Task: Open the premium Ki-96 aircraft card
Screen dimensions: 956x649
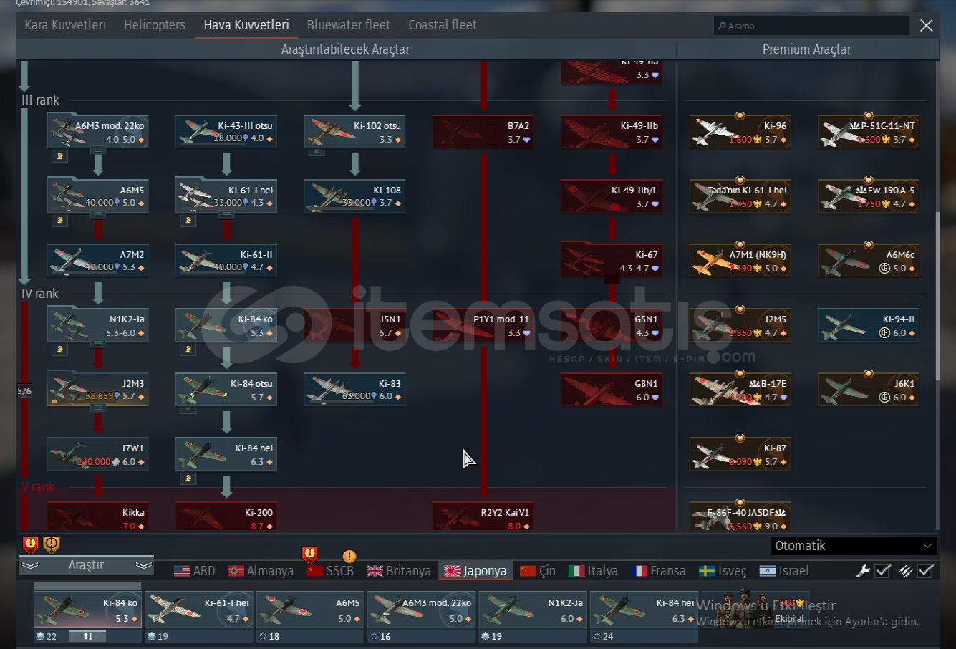Action: [x=740, y=132]
